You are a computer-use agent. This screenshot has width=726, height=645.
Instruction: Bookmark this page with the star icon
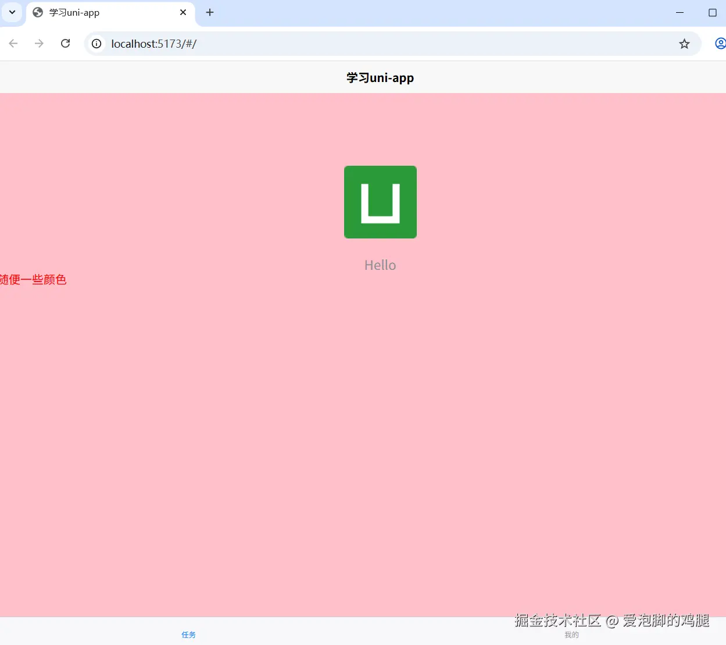(x=684, y=44)
